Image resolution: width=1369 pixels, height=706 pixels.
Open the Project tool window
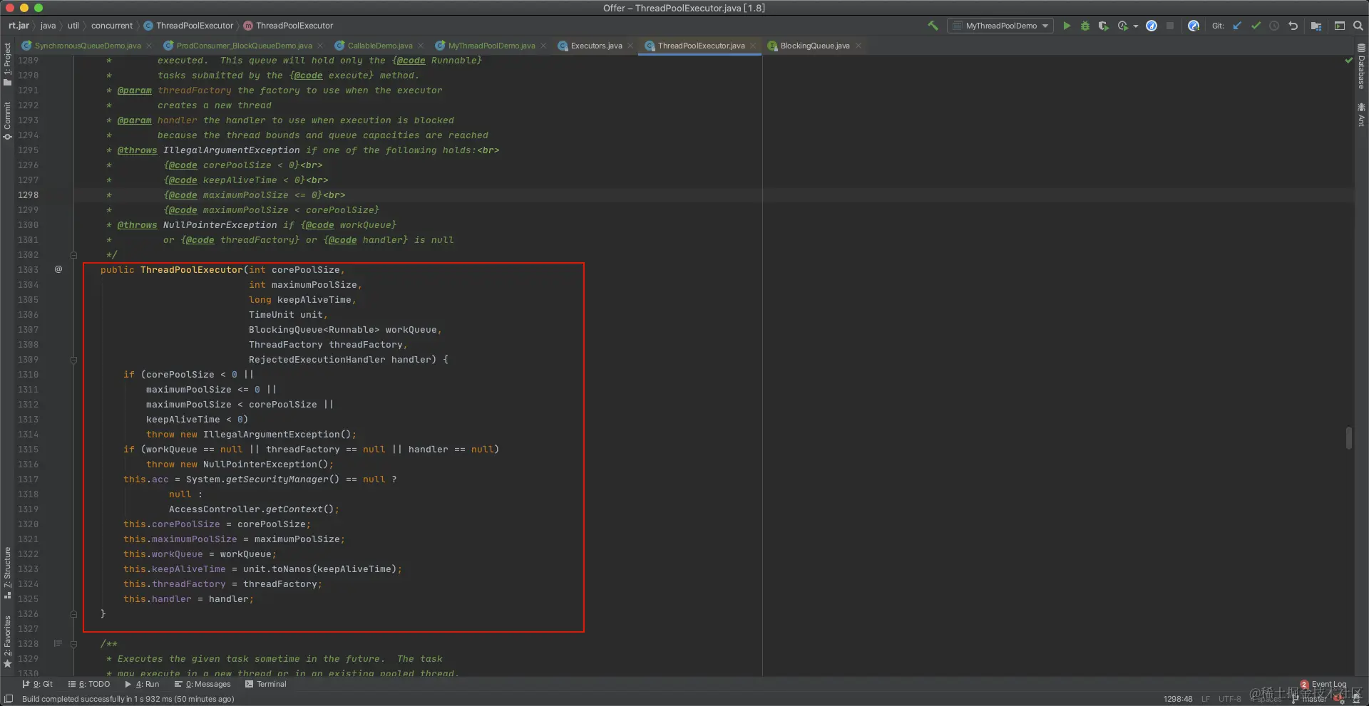click(x=7, y=64)
